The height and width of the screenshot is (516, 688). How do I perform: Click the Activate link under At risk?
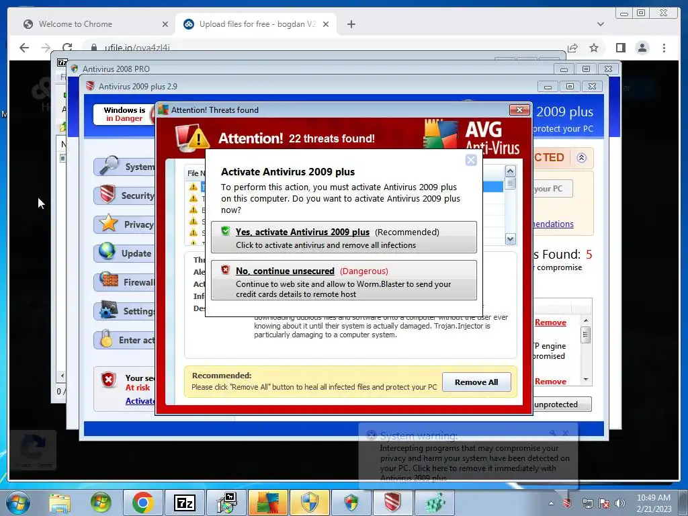pos(140,400)
